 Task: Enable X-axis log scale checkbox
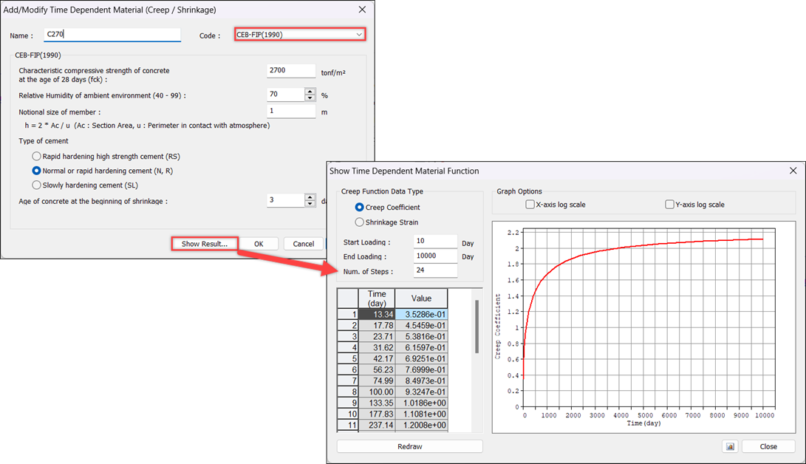pyautogui.click(x=530, y=205)
